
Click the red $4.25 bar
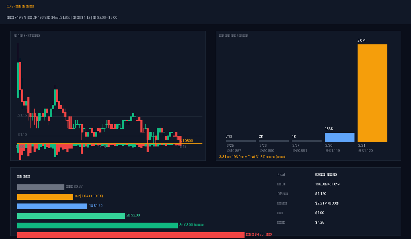click(x=131, y=235)
